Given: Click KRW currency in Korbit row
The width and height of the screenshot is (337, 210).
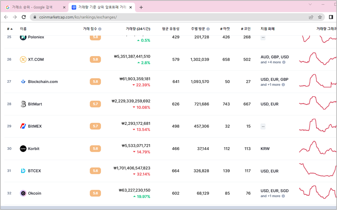Looking at the screenshot, I should point(265,149).
